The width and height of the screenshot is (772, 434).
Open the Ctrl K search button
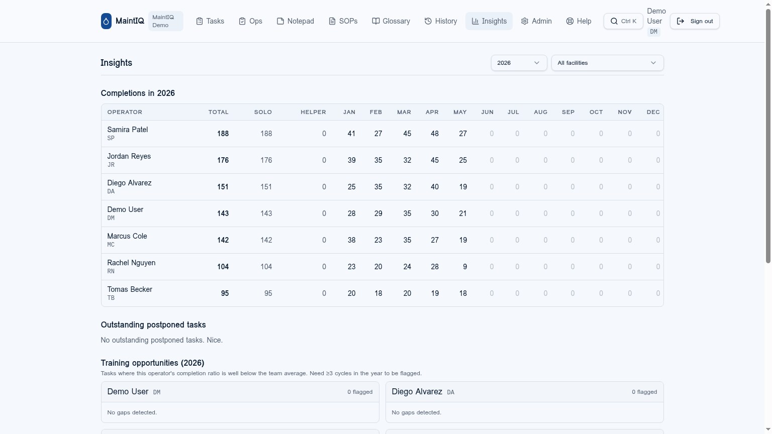point(623,21)
